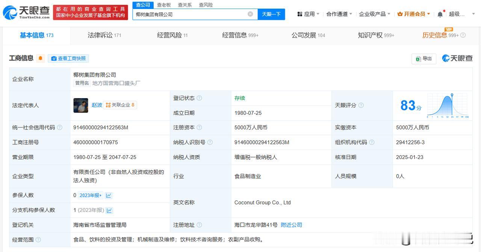Clear the search field with the X icon
This screenshot has height=252, width=481.
point(250,14)
